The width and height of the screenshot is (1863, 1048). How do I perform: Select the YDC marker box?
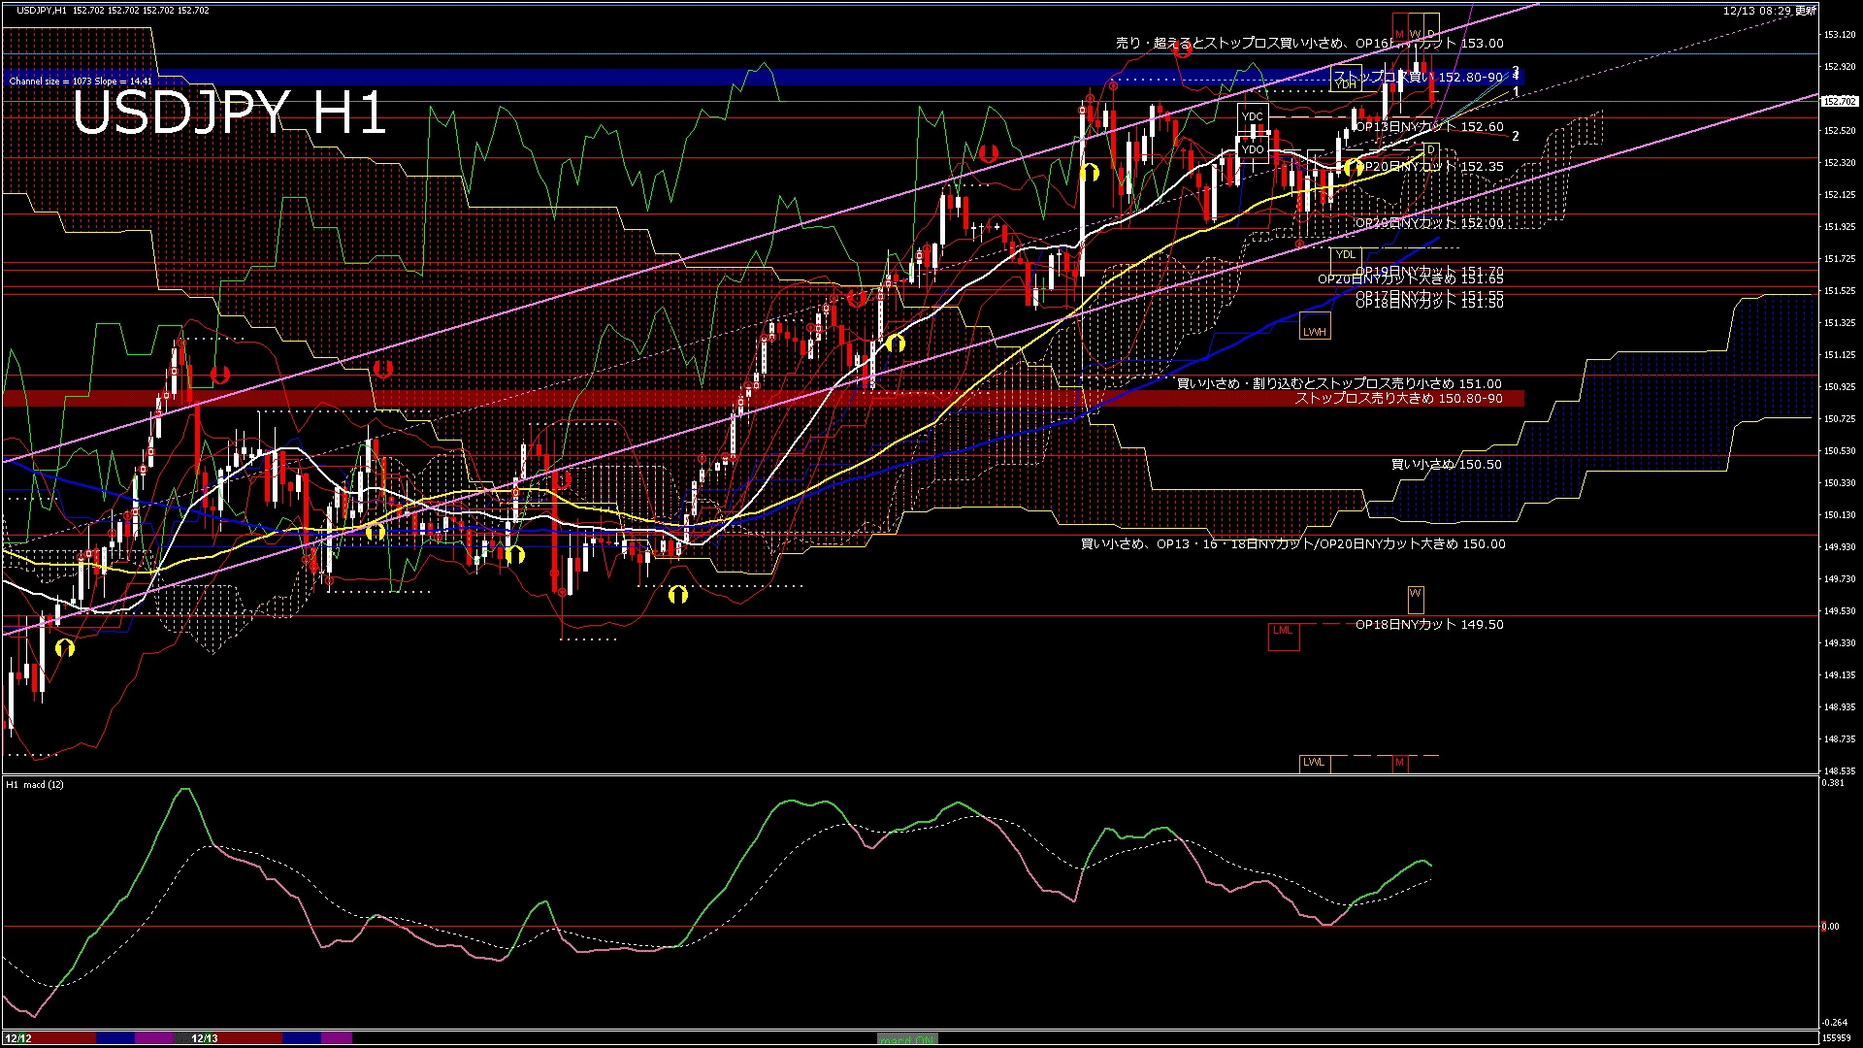point(1253,116)
